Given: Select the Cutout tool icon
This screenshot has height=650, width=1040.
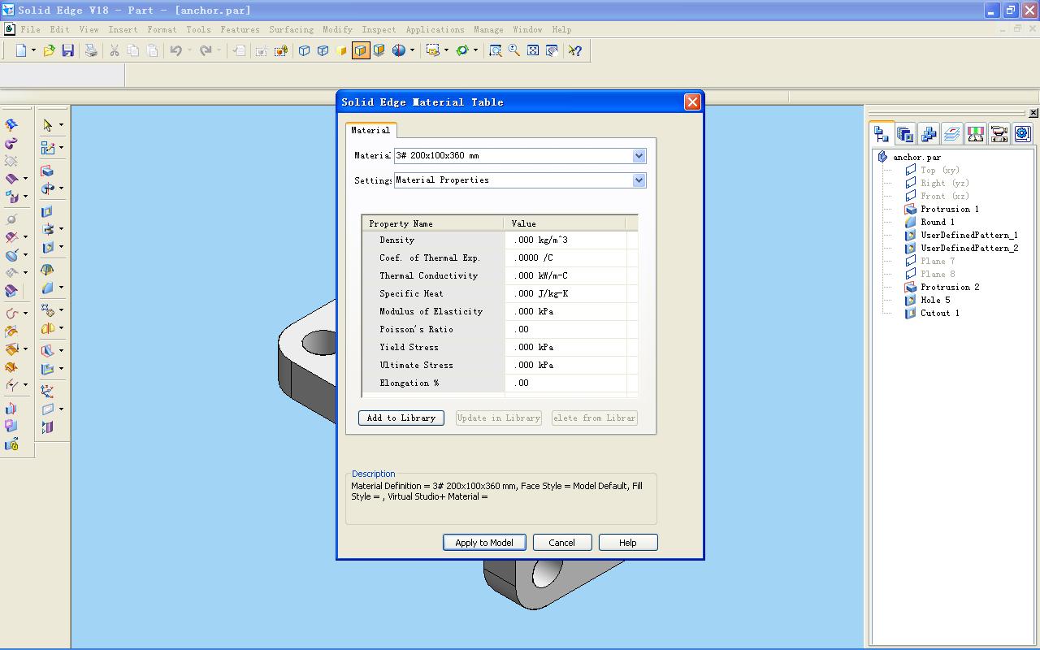Looking at the screenshot, I should coord(47,211).
